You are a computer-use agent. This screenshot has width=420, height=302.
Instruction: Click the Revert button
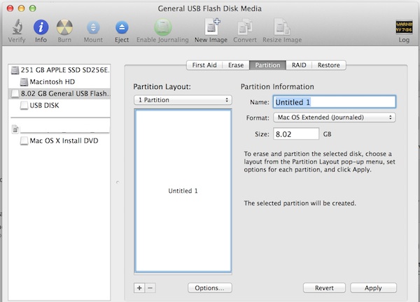click(324, 288)
